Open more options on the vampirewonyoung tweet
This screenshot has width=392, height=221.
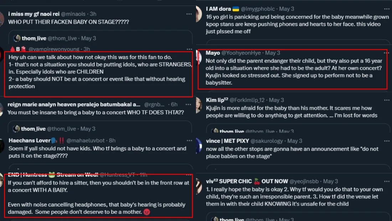point(189,49)
